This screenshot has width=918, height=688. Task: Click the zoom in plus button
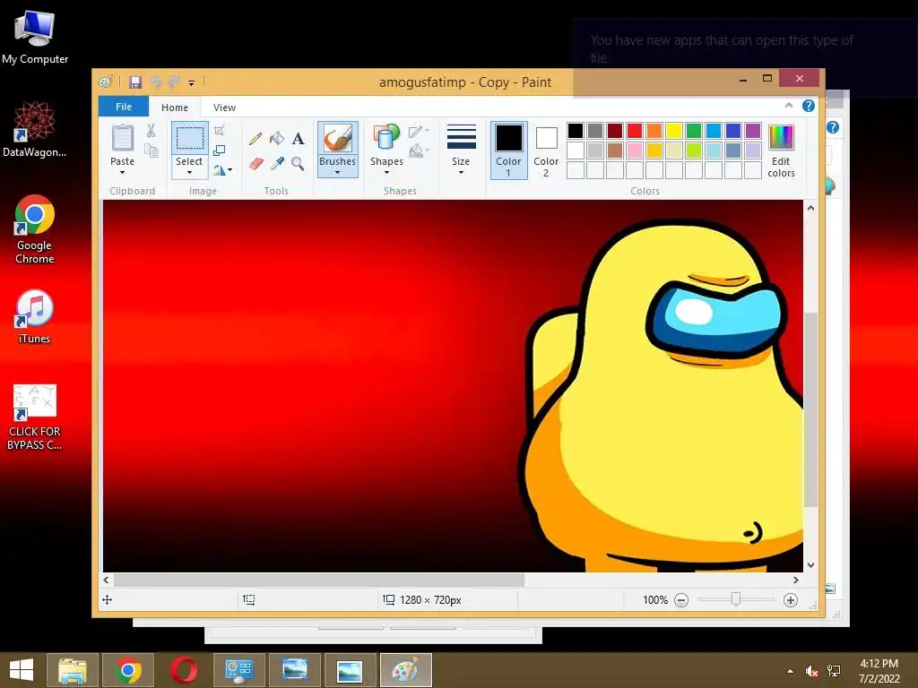tap(791, 599)
